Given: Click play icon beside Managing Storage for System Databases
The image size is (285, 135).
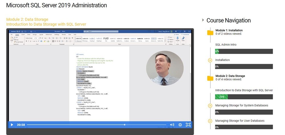Looking at the screenshot, I should (210, 106).
